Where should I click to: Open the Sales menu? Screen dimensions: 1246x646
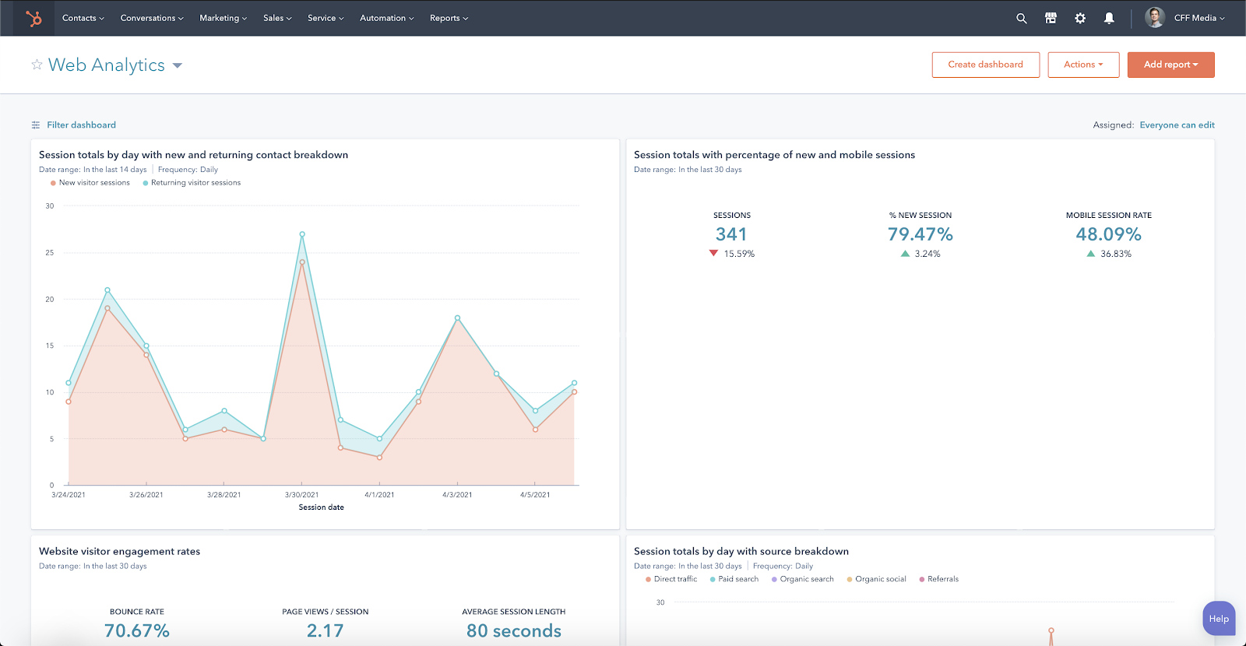(277, 18)
